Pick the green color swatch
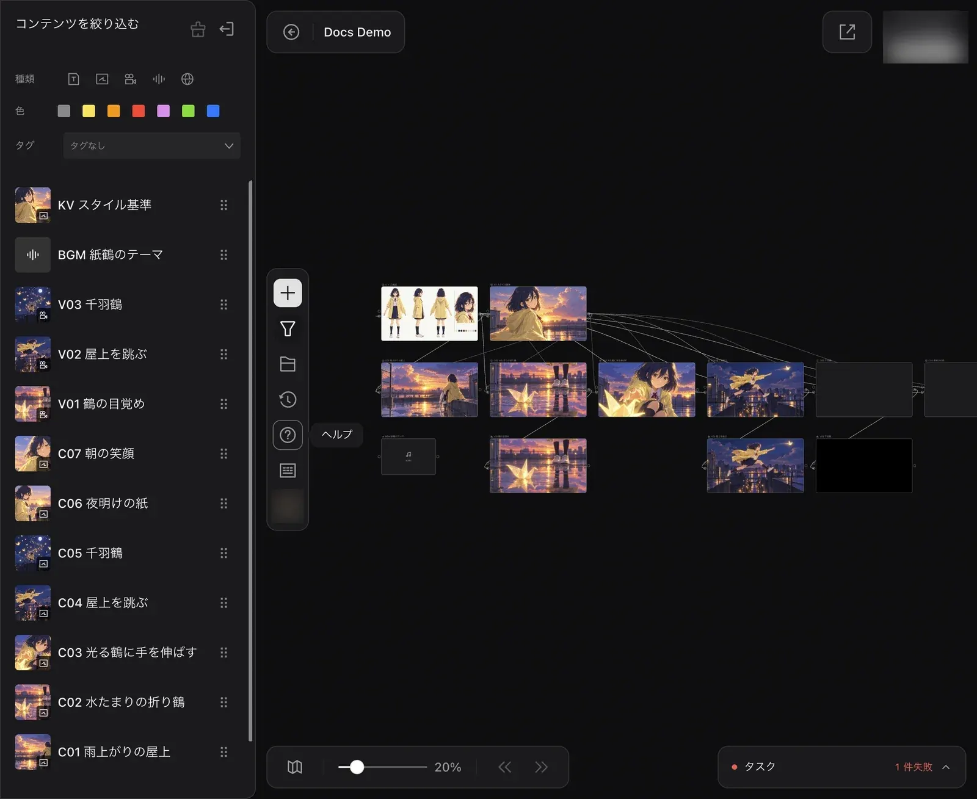 point(188,110)
